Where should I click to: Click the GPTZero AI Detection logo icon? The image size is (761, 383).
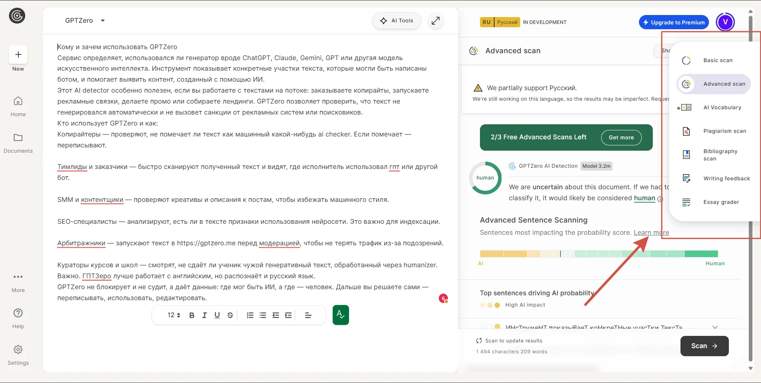(512, 166)
